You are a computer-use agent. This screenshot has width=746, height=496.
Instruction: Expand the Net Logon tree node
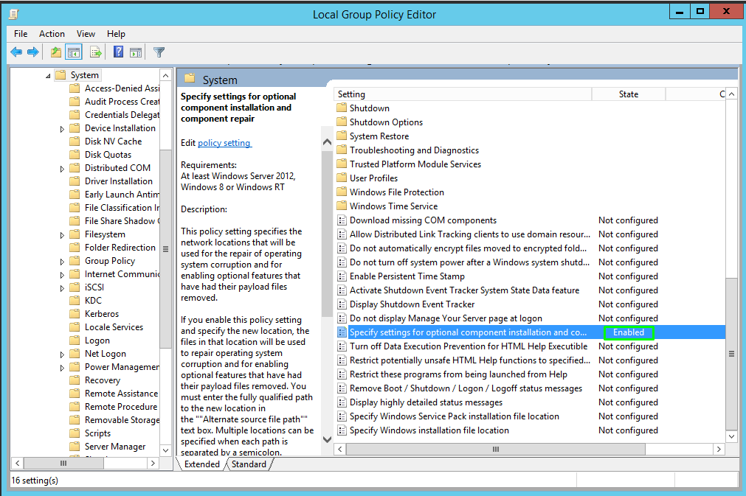point(62,354)
